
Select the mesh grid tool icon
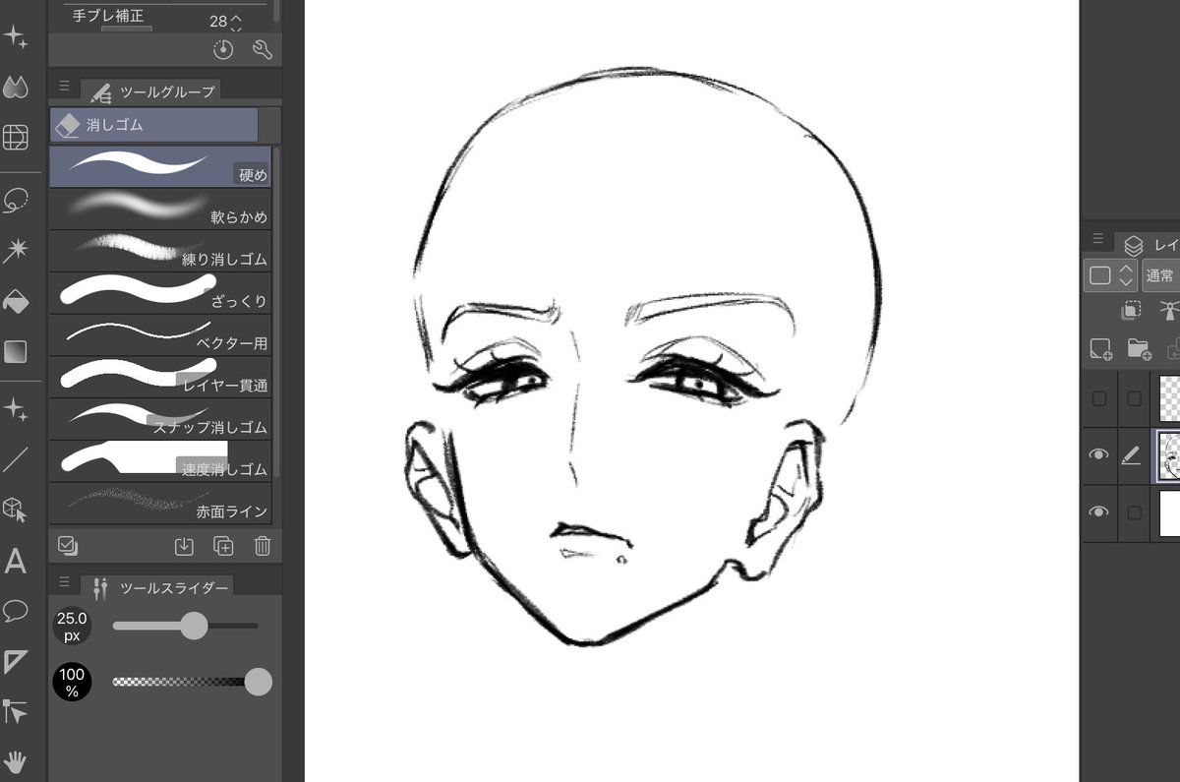(16, 138)
